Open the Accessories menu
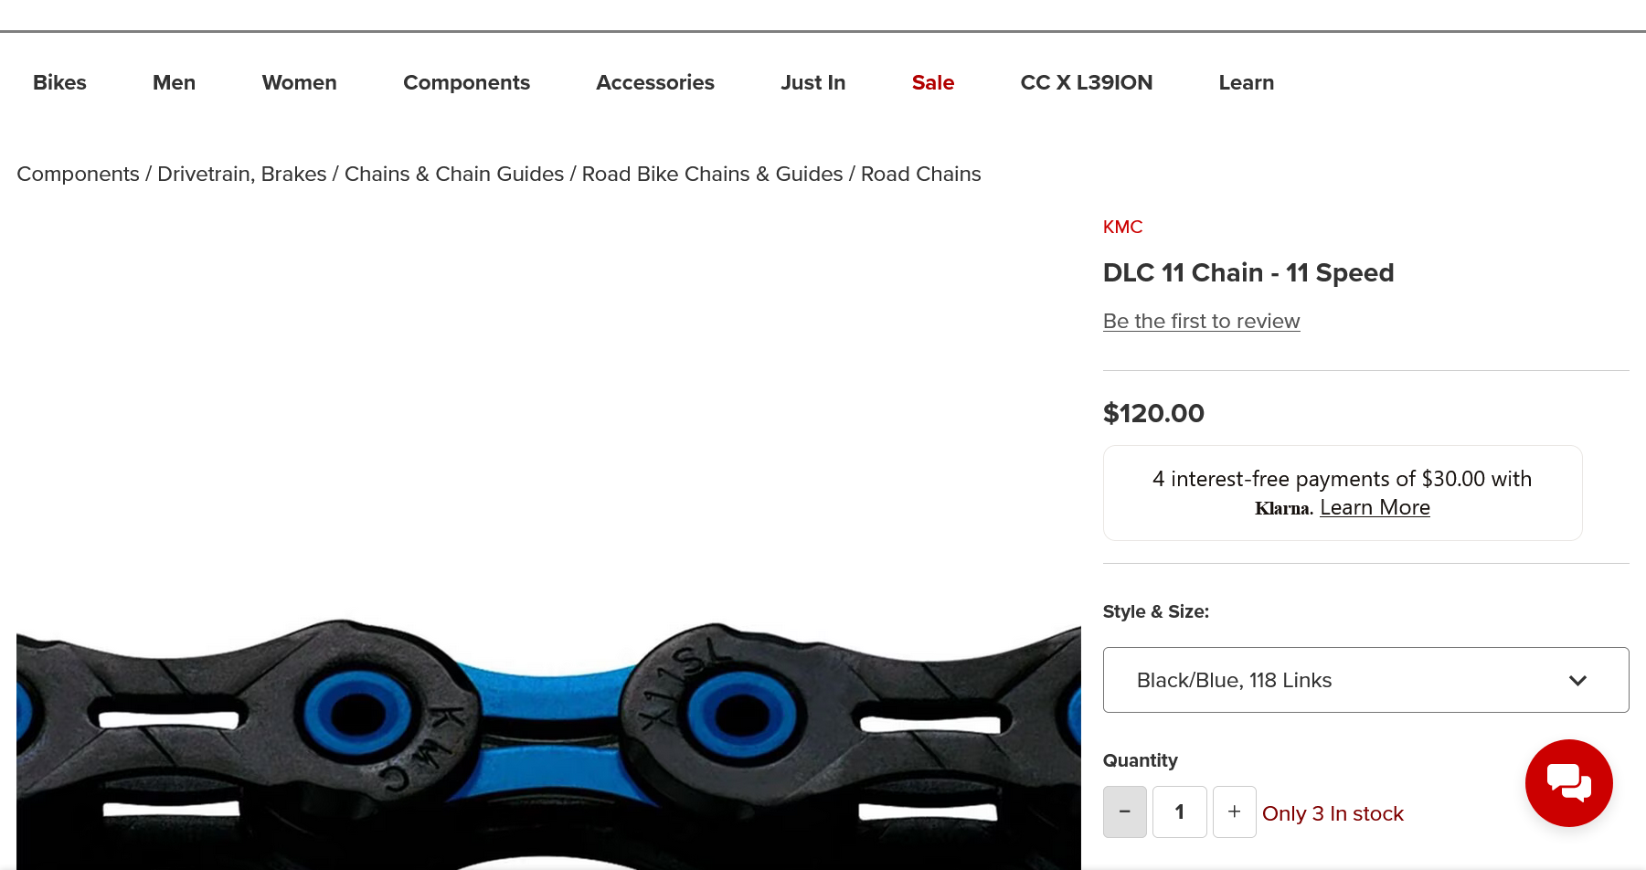 tap(655, 82)
